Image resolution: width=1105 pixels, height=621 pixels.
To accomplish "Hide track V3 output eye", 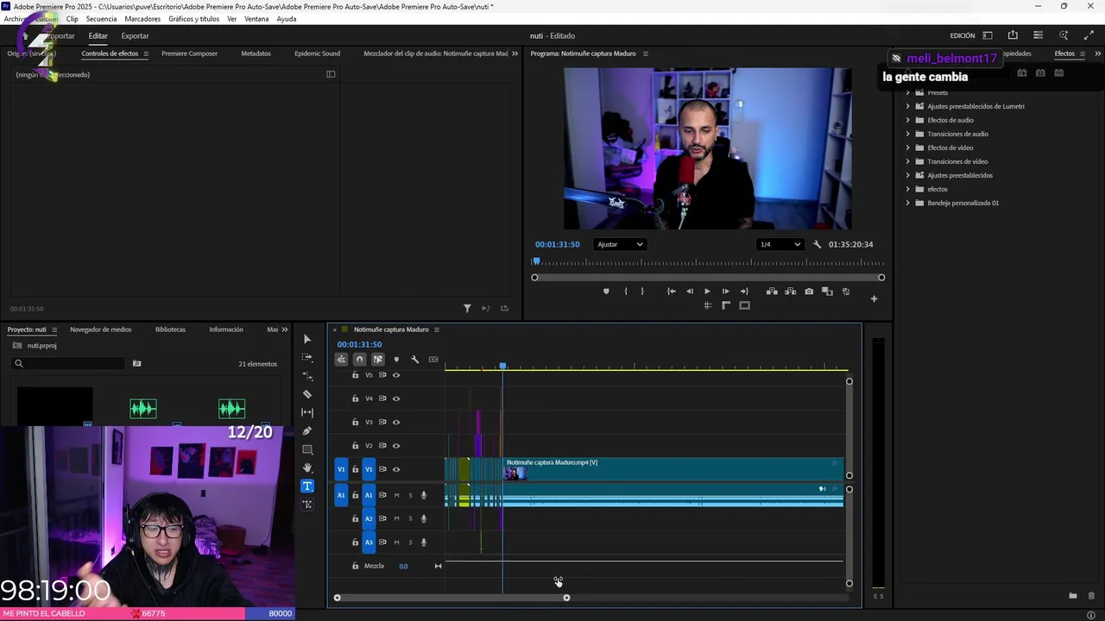I will point(396,422).
